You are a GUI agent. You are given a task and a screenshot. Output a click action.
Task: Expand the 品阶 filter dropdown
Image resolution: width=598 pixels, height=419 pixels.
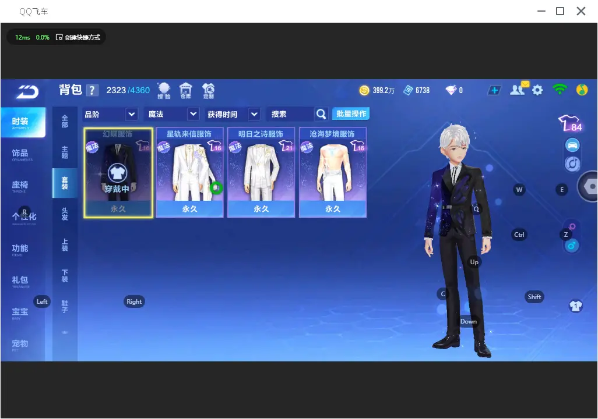pos(131,114)
